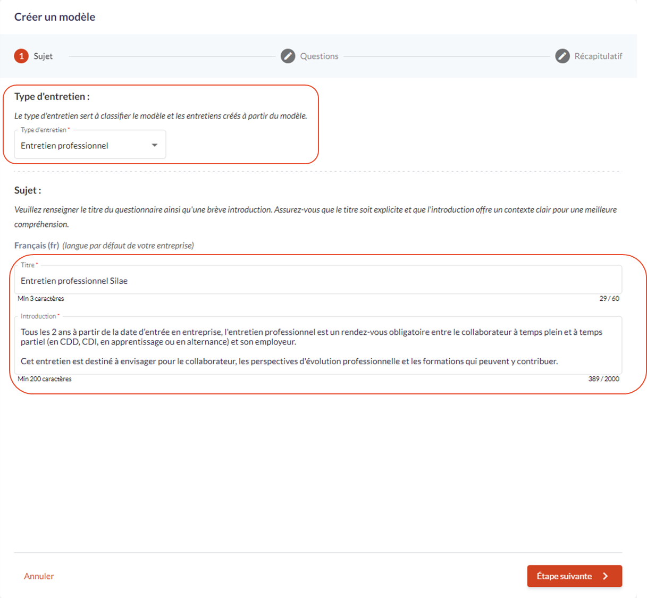Click the 'Min 200 caractères' hint text

(45, 379)
